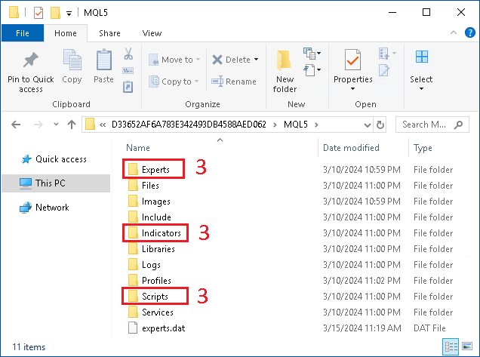Screen dimensions: 480x357
Task: Select the Logs folder
Action: (x=144, y=265)
